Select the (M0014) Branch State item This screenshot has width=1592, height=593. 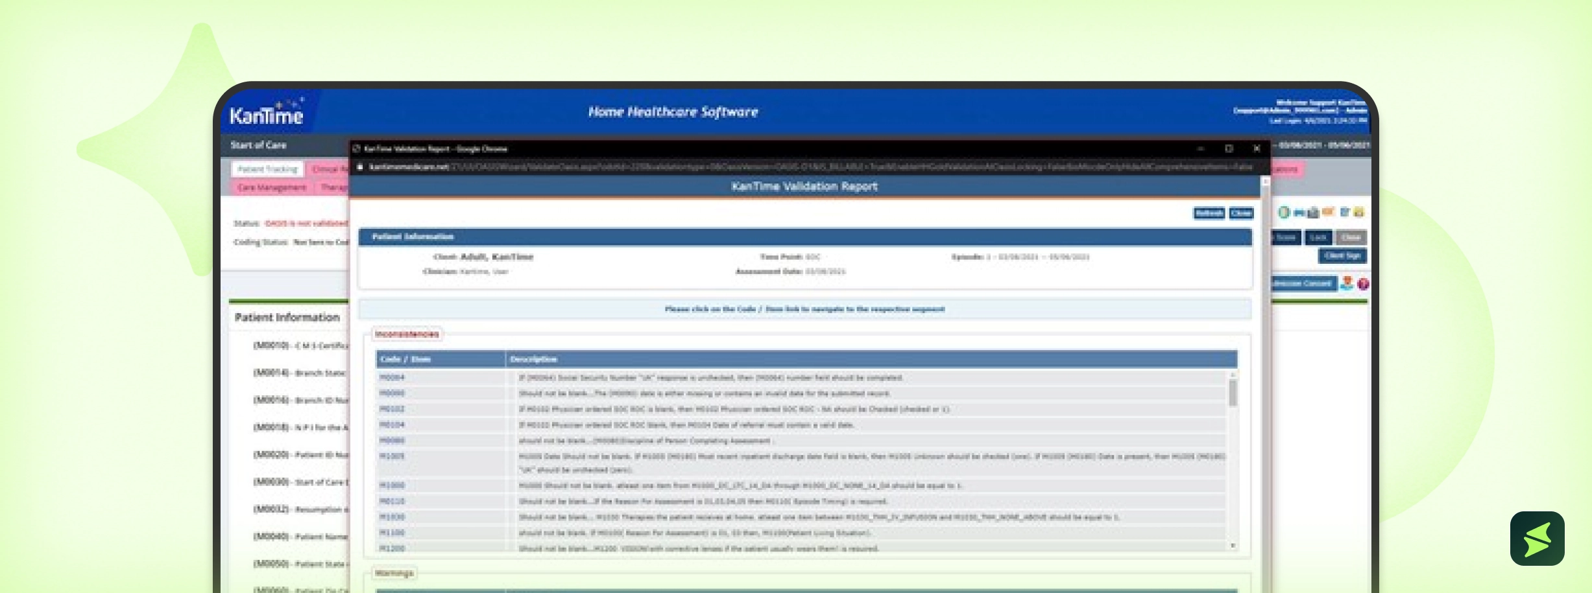300,373
